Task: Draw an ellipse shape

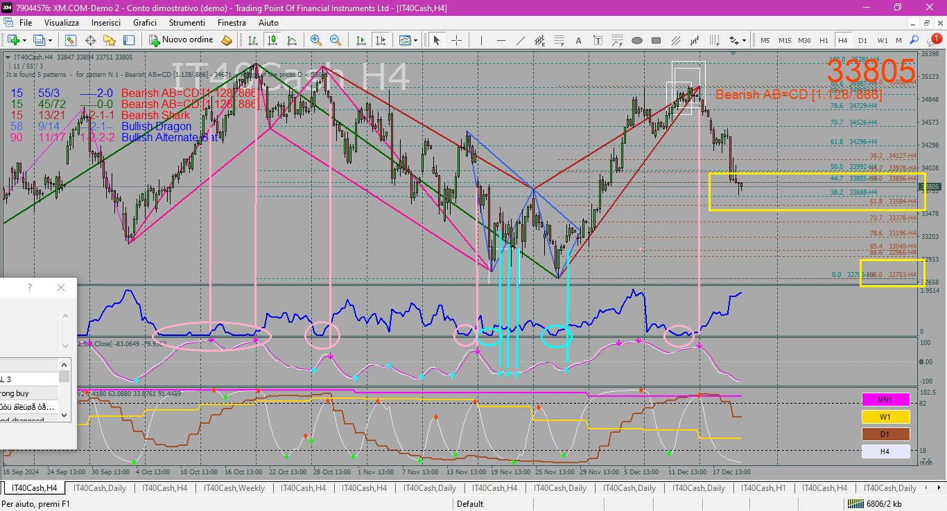Action: click(x=637, y=40)
